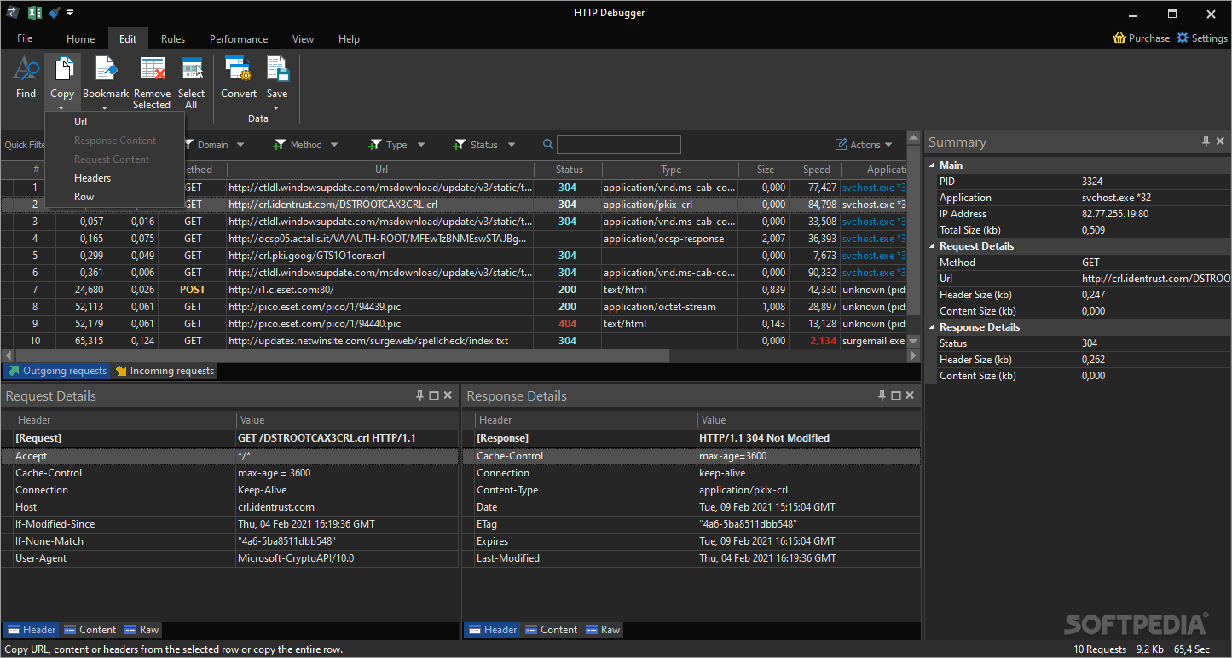Collapse the Request Details section in Summary

coord(932,246)
